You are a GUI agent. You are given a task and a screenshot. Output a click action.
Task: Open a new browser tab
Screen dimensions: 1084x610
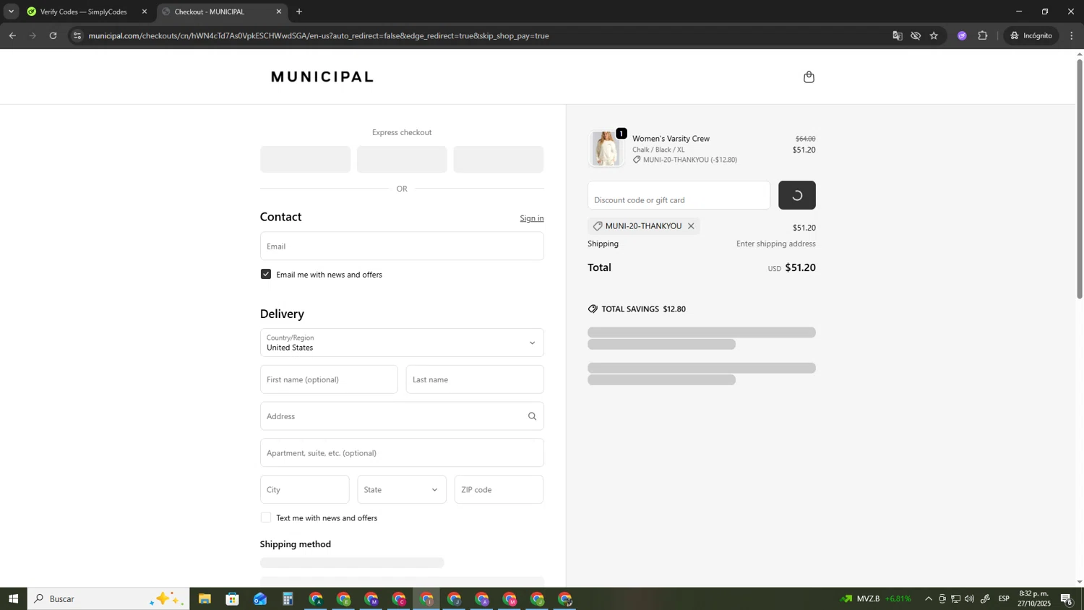tap(299, 12)
